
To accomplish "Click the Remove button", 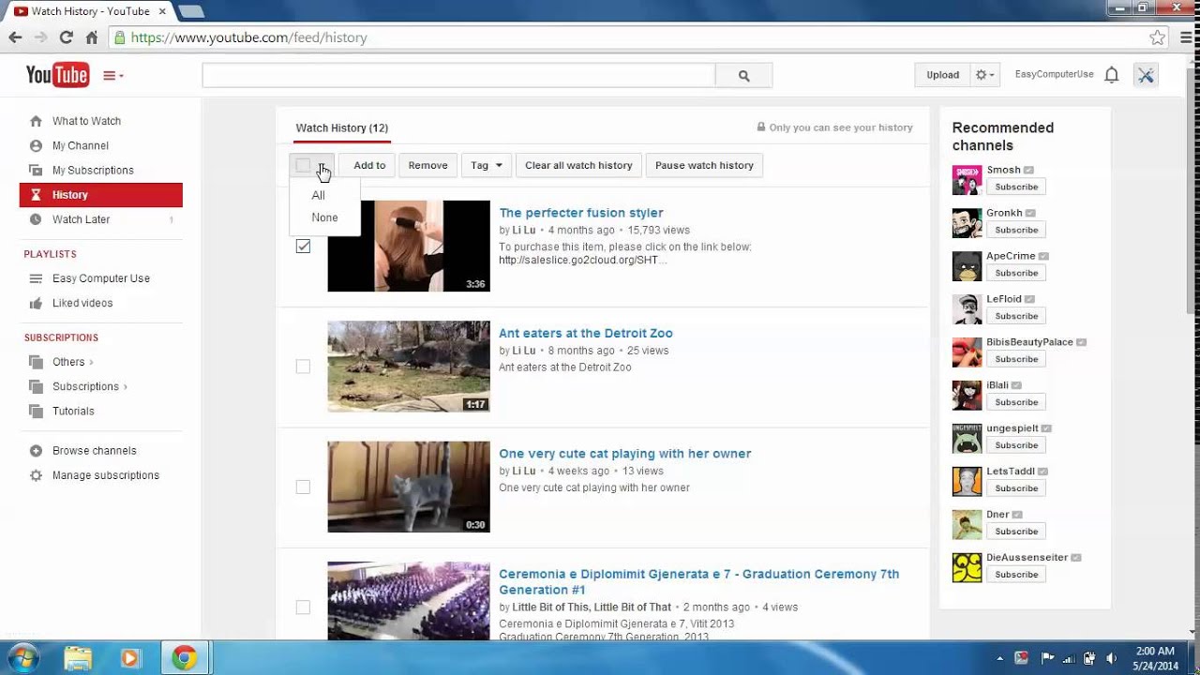I will (427, 165).
